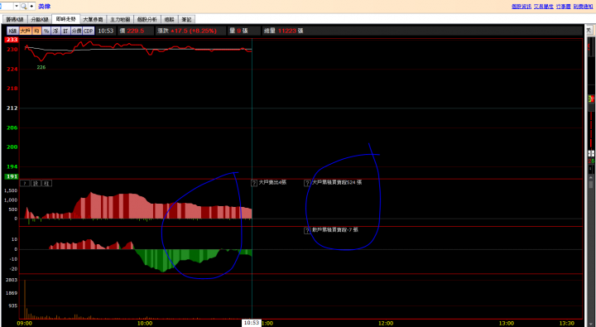Image resolution: width=596 pixels, height=327 pixels.
Task: Click the third link in top-right header
Action: [564, 7]
